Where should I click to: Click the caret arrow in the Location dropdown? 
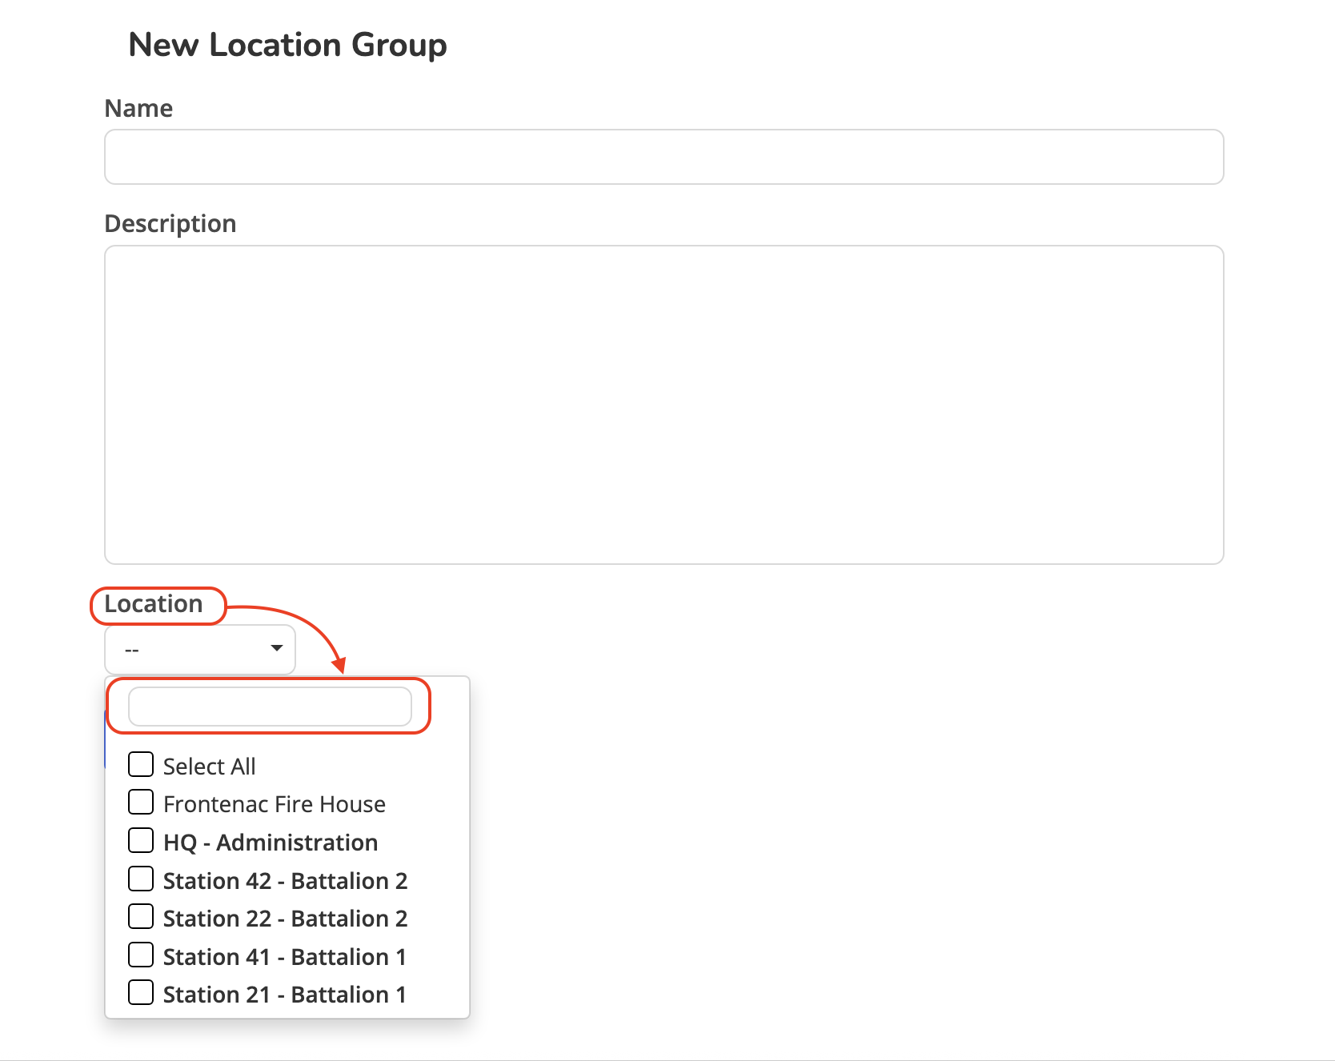pos(277,648)
